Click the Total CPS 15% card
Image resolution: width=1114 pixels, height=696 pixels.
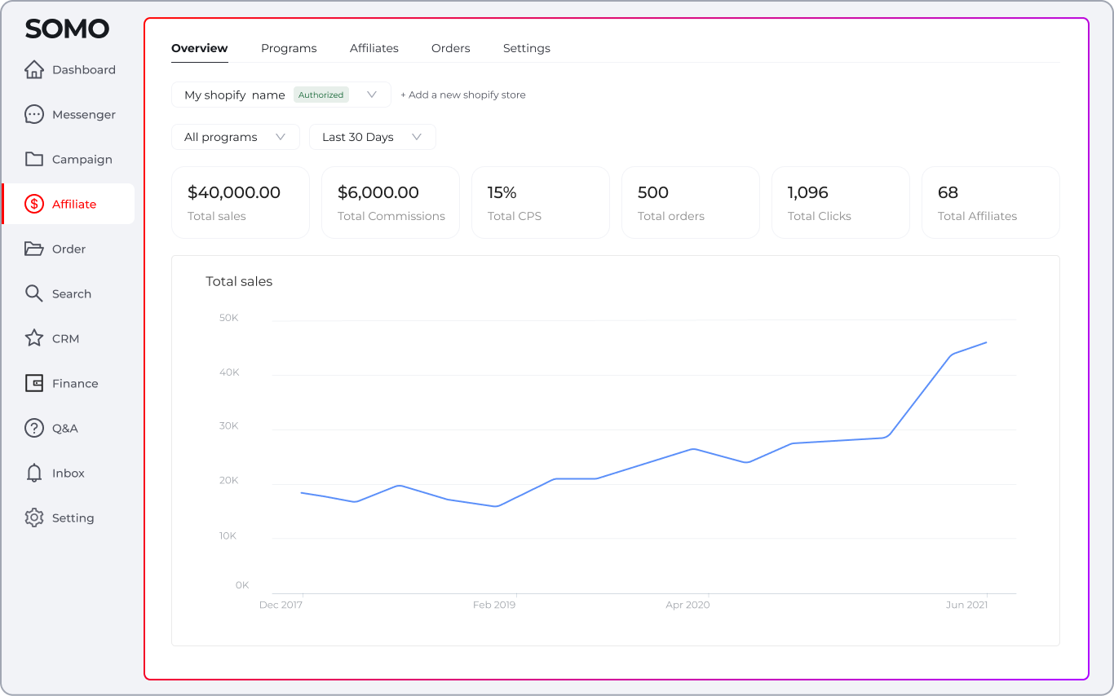[x=541, y=203]
